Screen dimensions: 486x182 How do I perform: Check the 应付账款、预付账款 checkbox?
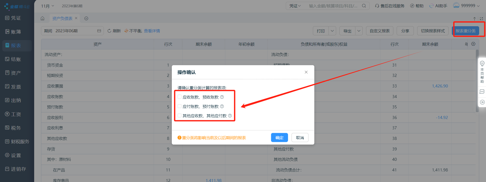click(x=179, y=106)
